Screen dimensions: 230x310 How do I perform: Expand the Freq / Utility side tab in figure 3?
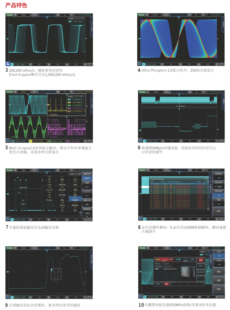pos(92,27)
